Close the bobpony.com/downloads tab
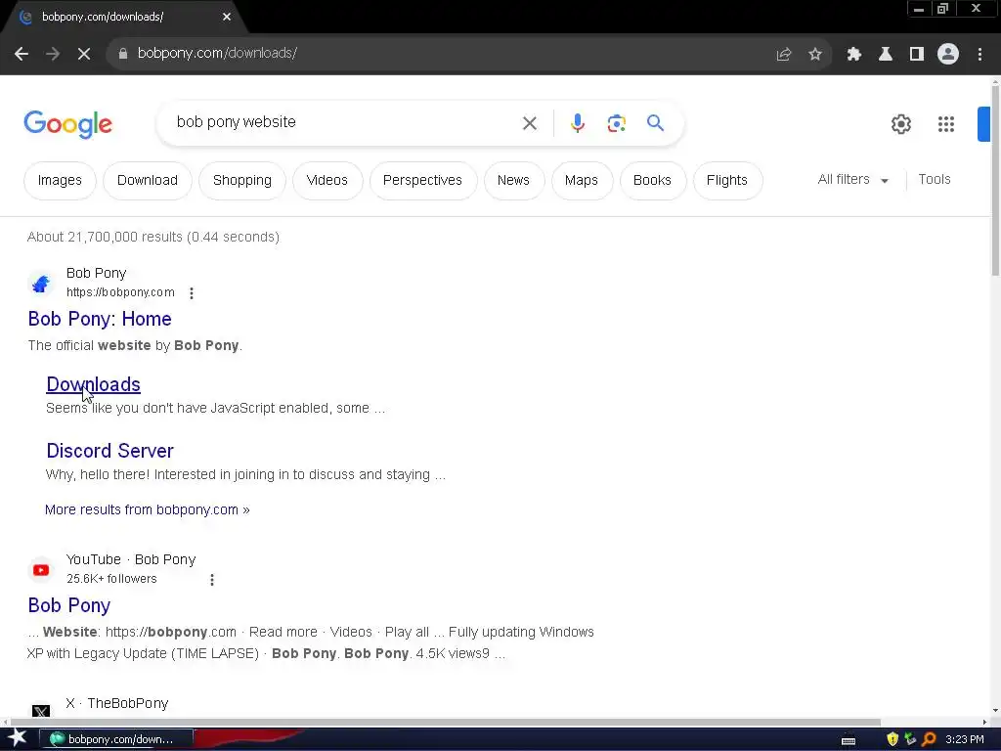Screen dimensions: 1001x751 227,17
